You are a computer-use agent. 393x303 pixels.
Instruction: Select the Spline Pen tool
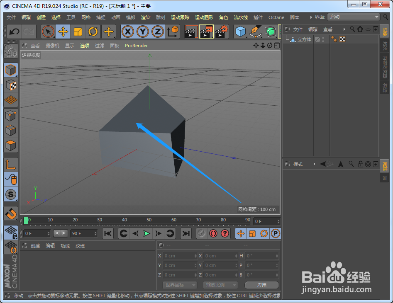pyautogui.click(x=255, y=32)
